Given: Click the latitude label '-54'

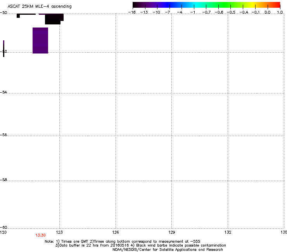Looking at the screenshot, I should coord(3,92).
